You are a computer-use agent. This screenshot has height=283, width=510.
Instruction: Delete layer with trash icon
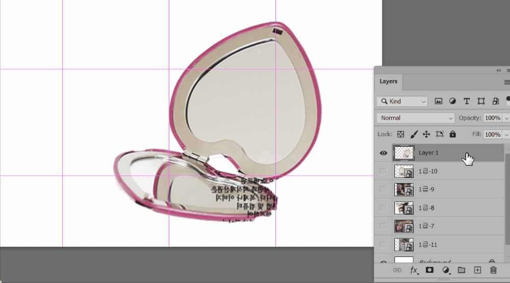click(493, 270)
